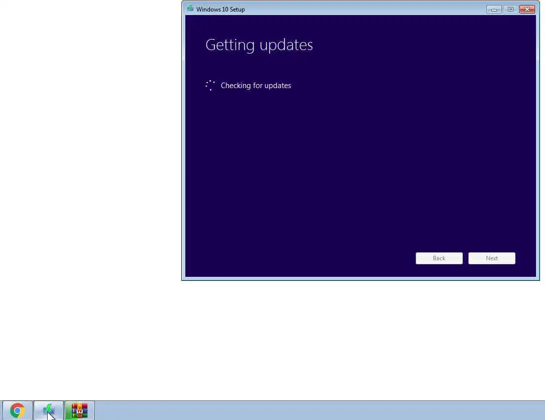Click the Back button
Screen dimensions: 545x420
[x=439, y=258]
